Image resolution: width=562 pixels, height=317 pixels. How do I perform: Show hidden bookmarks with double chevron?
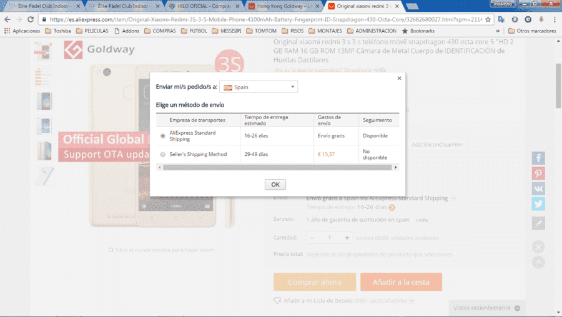(x=498, y=31)
